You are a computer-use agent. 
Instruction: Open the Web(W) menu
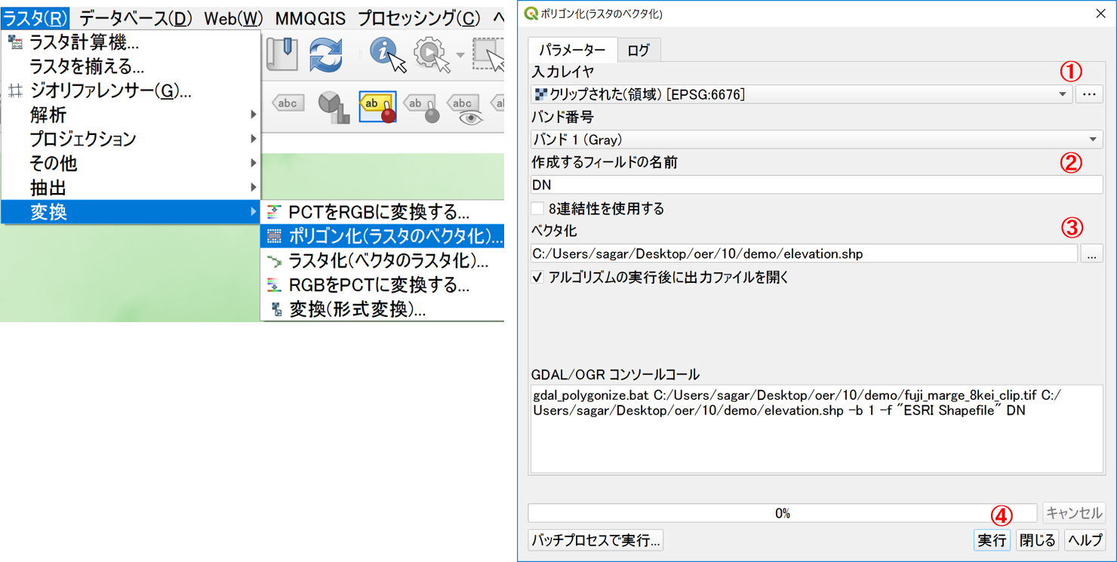[x=233, y=18]
